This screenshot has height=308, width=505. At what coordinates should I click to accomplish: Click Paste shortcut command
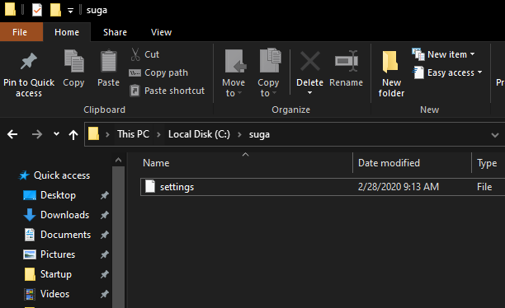coord(167,91)
